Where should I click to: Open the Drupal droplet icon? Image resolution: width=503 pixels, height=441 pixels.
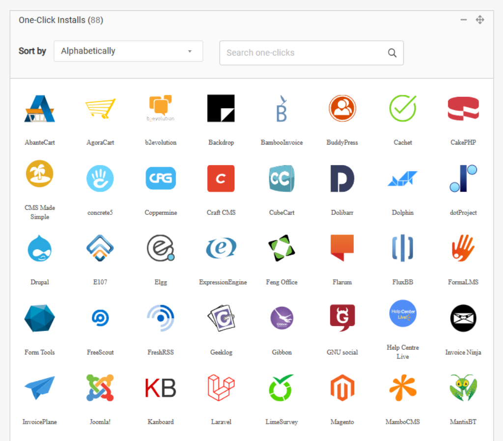(x=40, y=248)
